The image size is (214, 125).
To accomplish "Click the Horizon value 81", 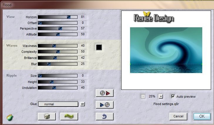I will coord(82,17).
